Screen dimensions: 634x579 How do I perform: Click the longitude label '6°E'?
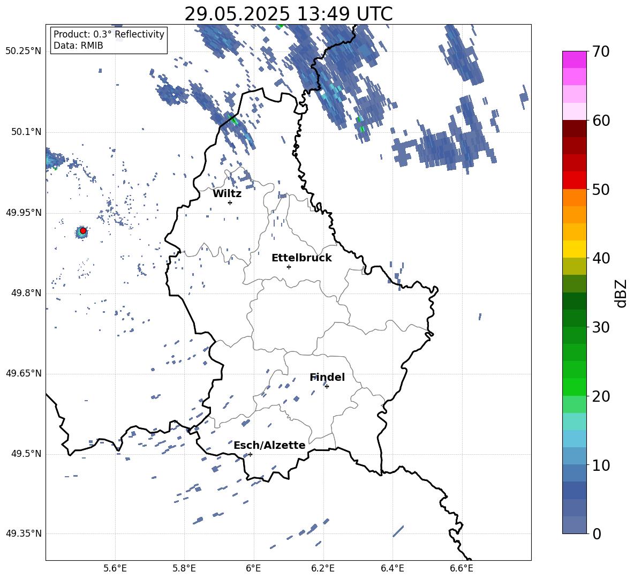coord(253,568)
